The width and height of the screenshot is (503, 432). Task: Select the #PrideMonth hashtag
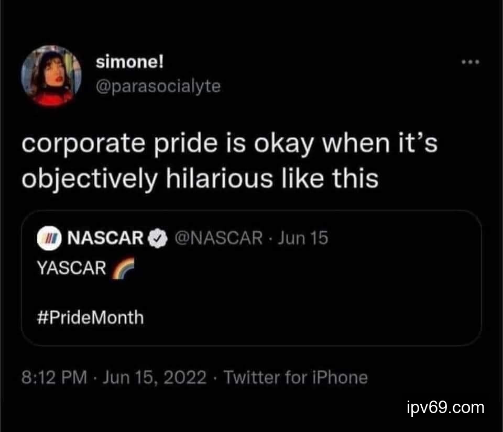pos(90,317)
